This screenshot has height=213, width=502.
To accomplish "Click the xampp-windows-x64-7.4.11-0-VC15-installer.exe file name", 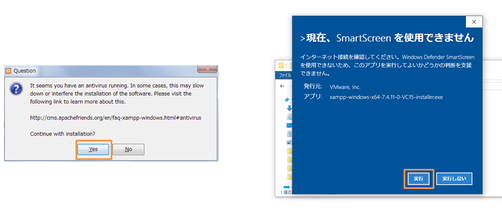I will pyautogui.click(x=386, y=97).
